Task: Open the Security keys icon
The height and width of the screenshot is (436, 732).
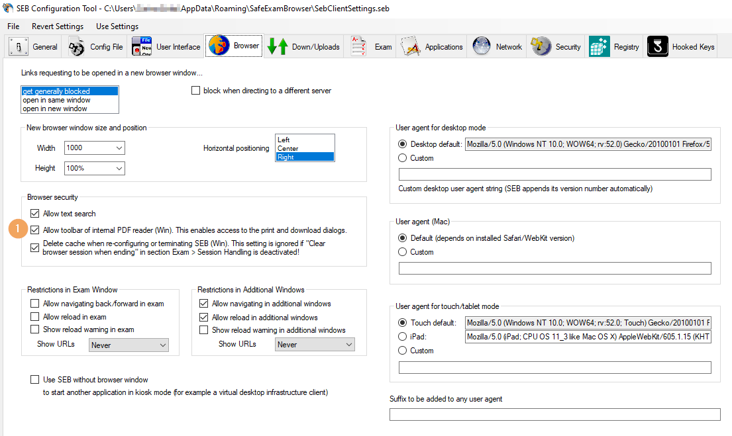Action: tap(541, 47)
